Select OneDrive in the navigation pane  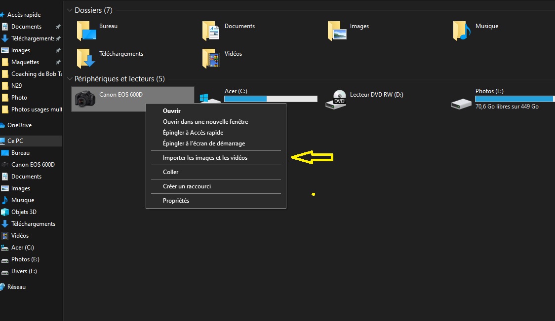point(19,125)
